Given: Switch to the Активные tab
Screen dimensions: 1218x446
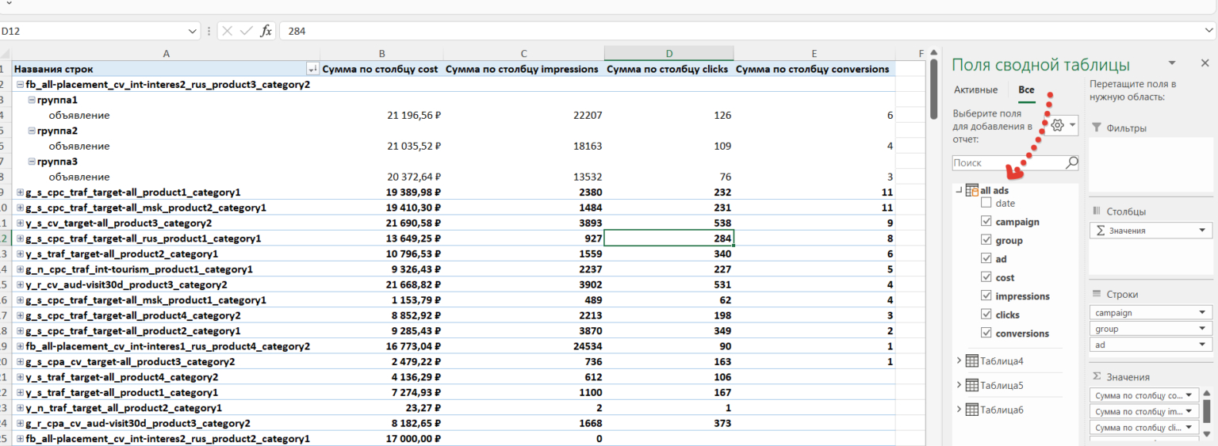Looking at the screenshot, I should [x=975, y=90].
